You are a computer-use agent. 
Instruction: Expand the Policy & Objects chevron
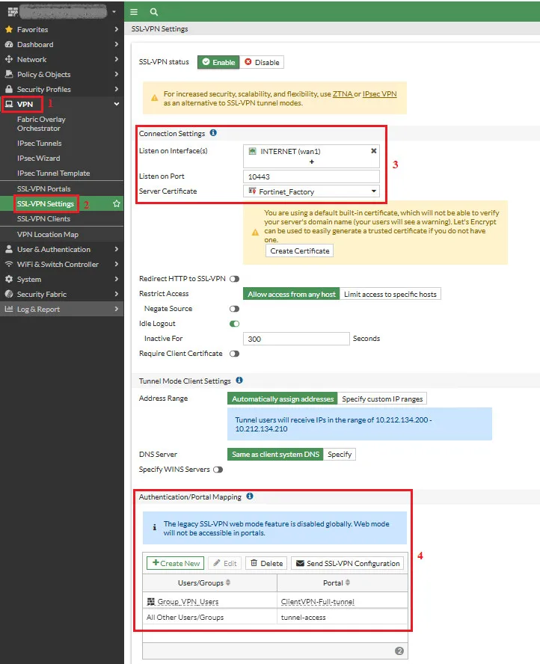click(x=117, y=74)
